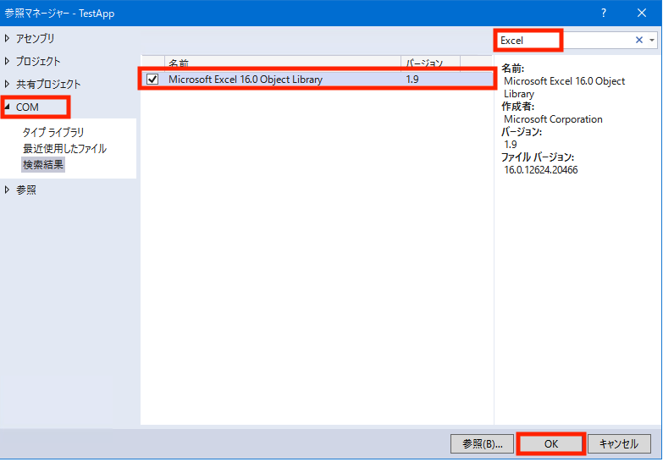Close the 参照マネージャー dialog
663x462 pixels.
(642, 13)
